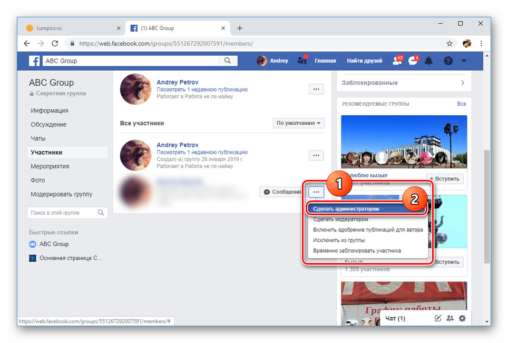Open the notifications bell
508x343 pixels.
428,61
